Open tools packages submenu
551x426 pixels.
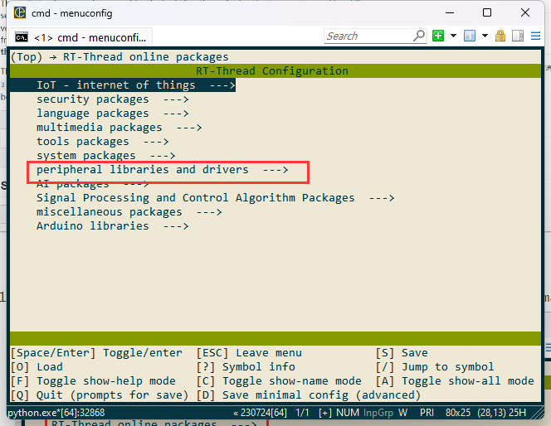[103, 142]
